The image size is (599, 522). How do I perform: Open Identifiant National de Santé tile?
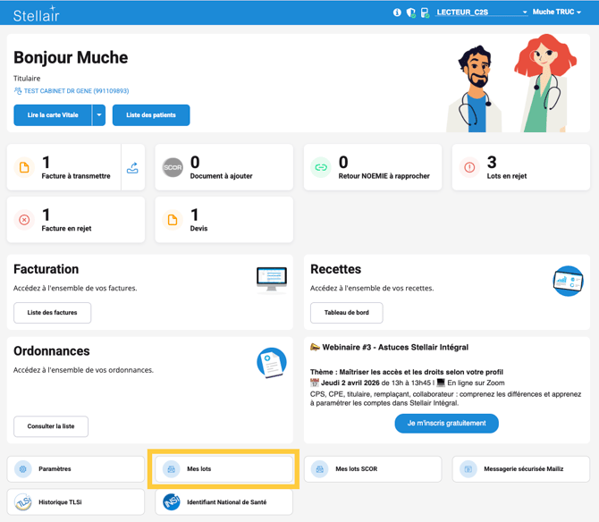pyautogui.click(x=224, y=502)
